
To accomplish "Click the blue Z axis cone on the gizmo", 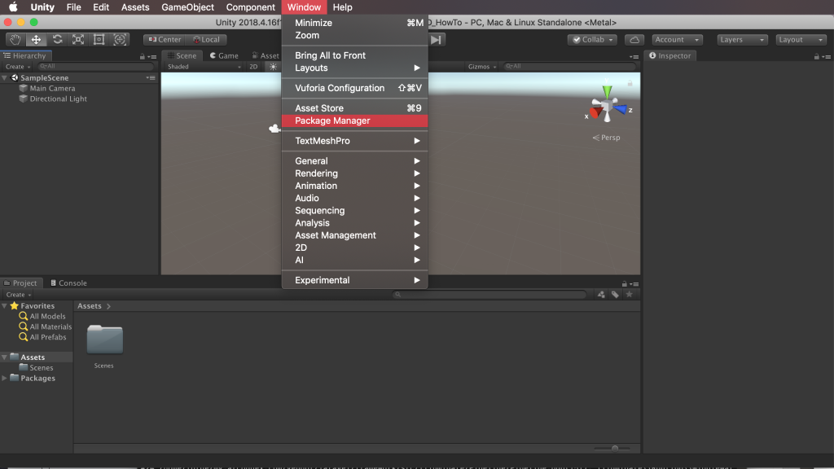I will 620,110.
